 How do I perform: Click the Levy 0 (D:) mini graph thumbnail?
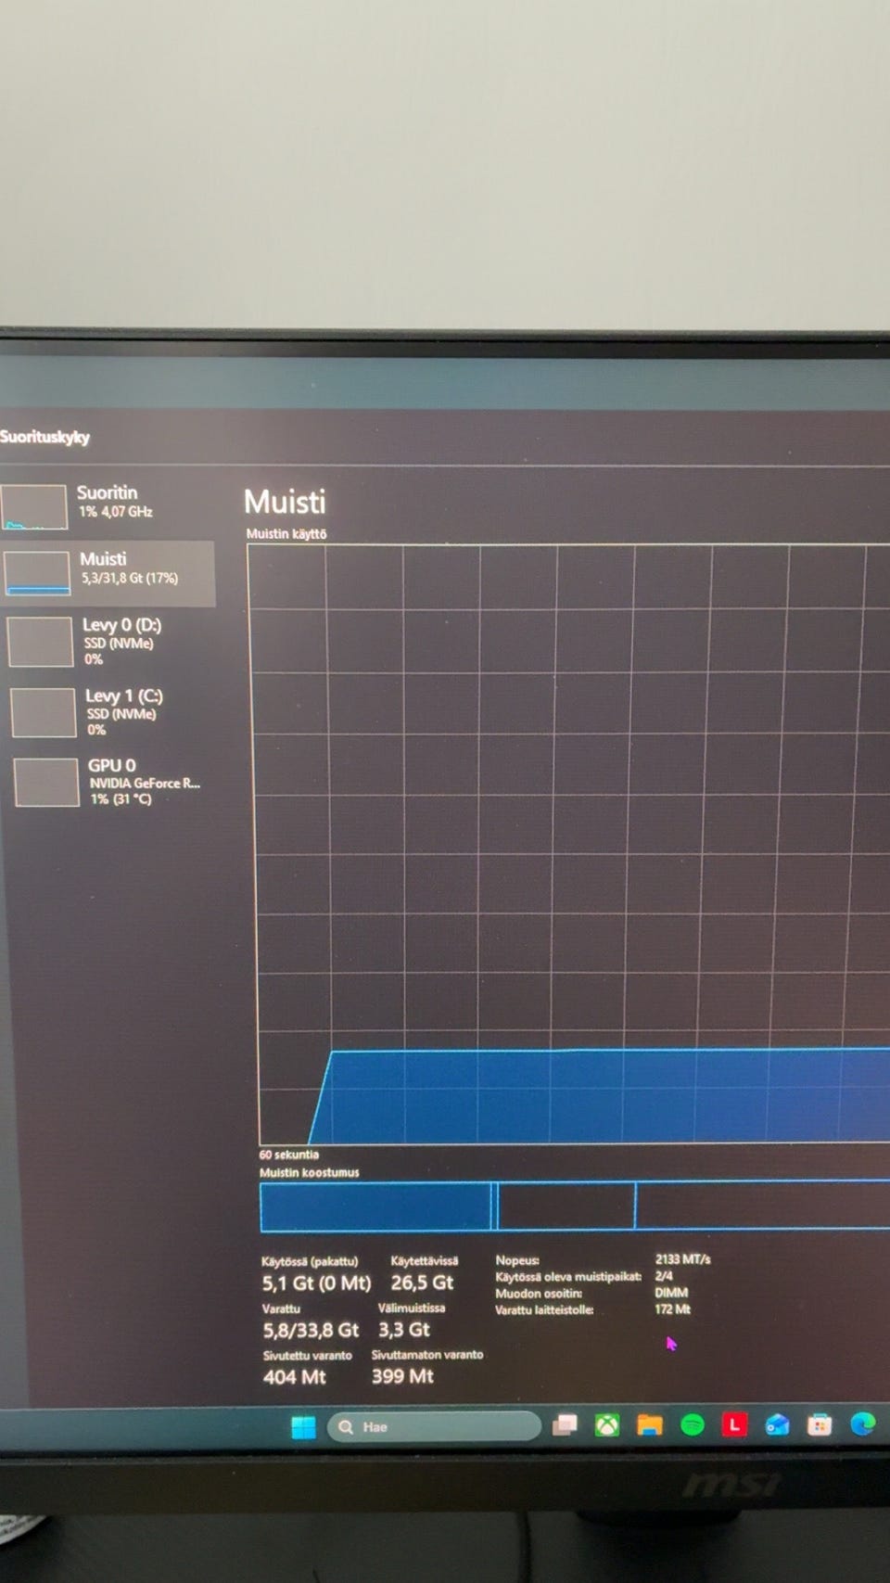(x=40, y=642)
